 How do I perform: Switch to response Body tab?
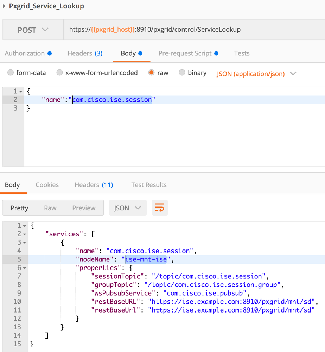point(12,185)
